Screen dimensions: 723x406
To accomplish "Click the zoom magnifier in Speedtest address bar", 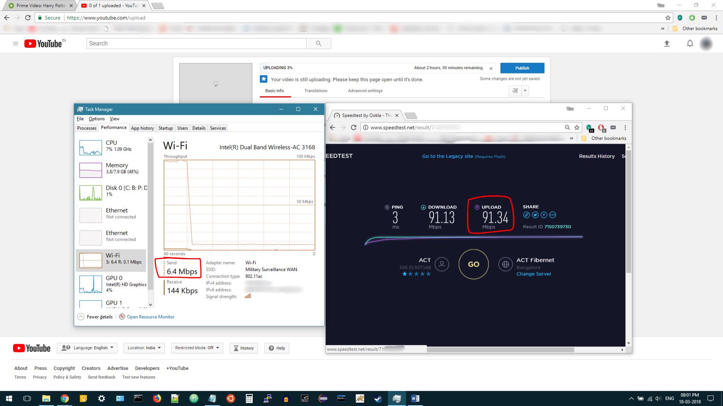I will click(567, 128).
